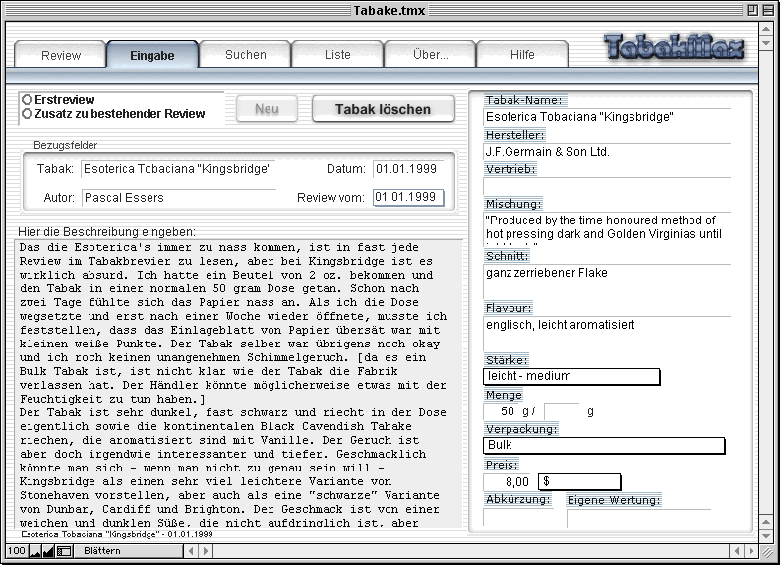Click the Abkürzung input field

click(x=517, y=517)
